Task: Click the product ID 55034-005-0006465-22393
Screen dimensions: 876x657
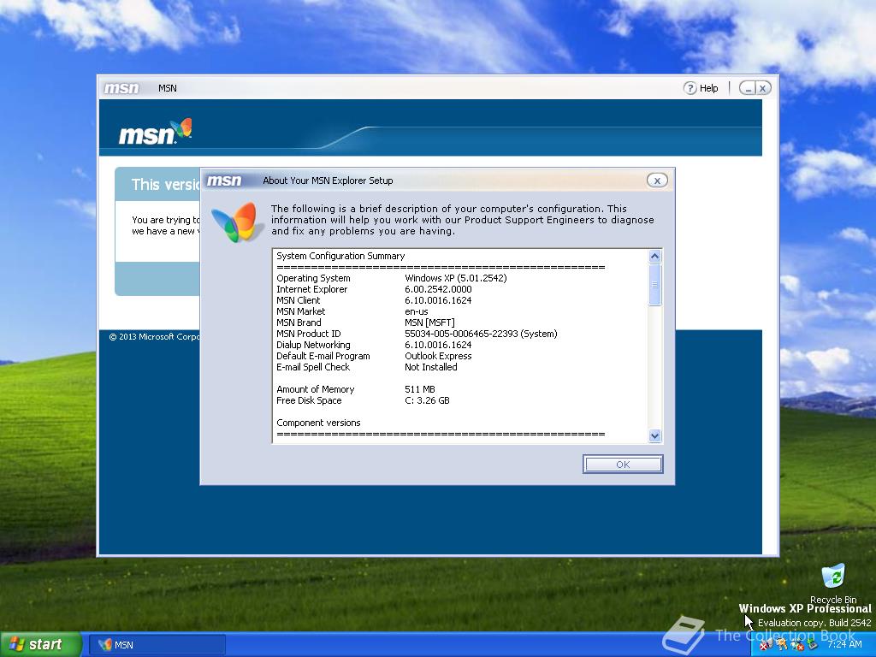Action: tap(461, 334)
